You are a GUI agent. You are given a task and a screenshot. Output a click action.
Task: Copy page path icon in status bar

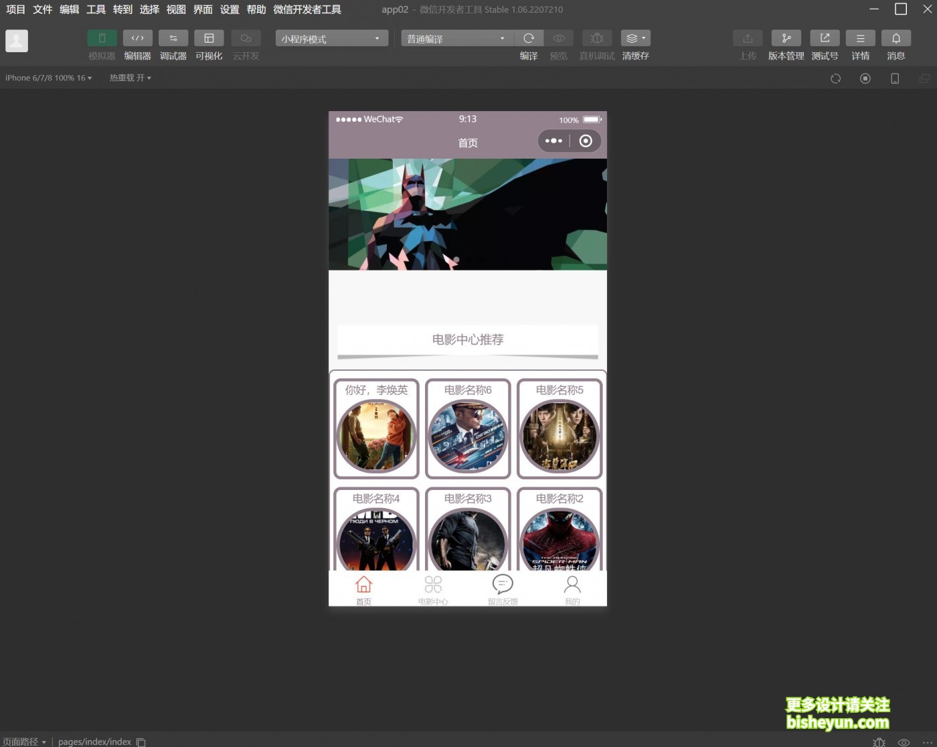tap(141, 742)
